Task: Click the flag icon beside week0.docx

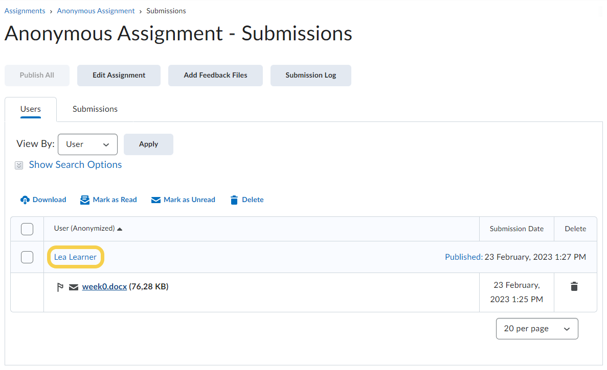Action: pos(60,287)
